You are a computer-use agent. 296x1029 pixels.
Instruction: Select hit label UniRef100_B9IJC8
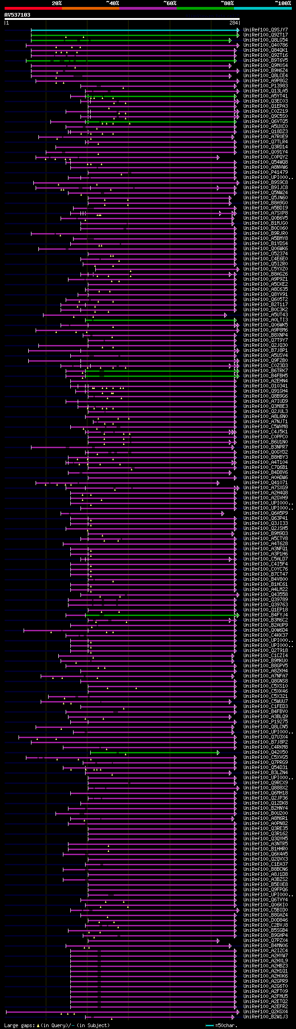coord(265,188)
